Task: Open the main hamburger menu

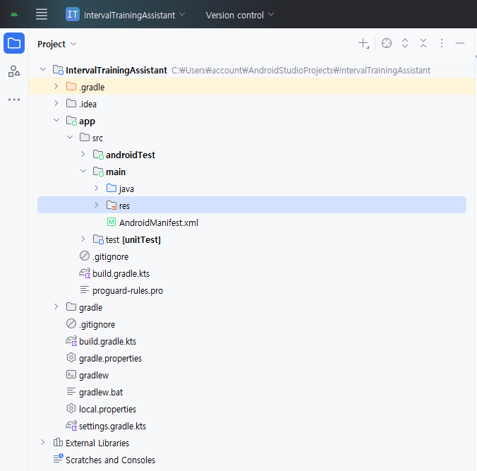Action: [x=42, y=14]
